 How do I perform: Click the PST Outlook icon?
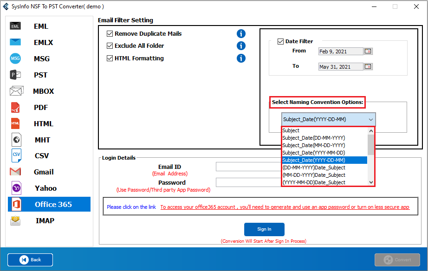(15, 75)
